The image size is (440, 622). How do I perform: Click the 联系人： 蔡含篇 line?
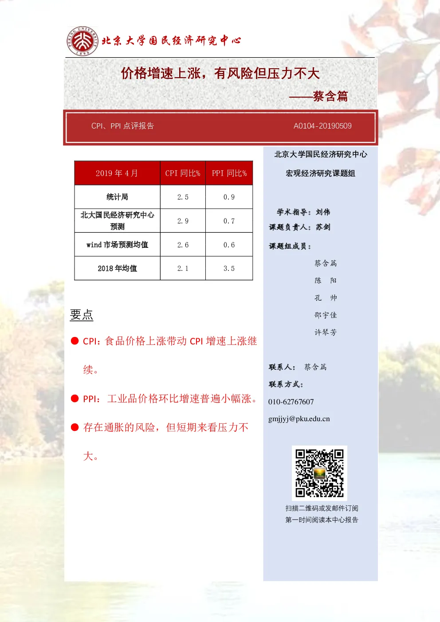click(x=298, y=367)
